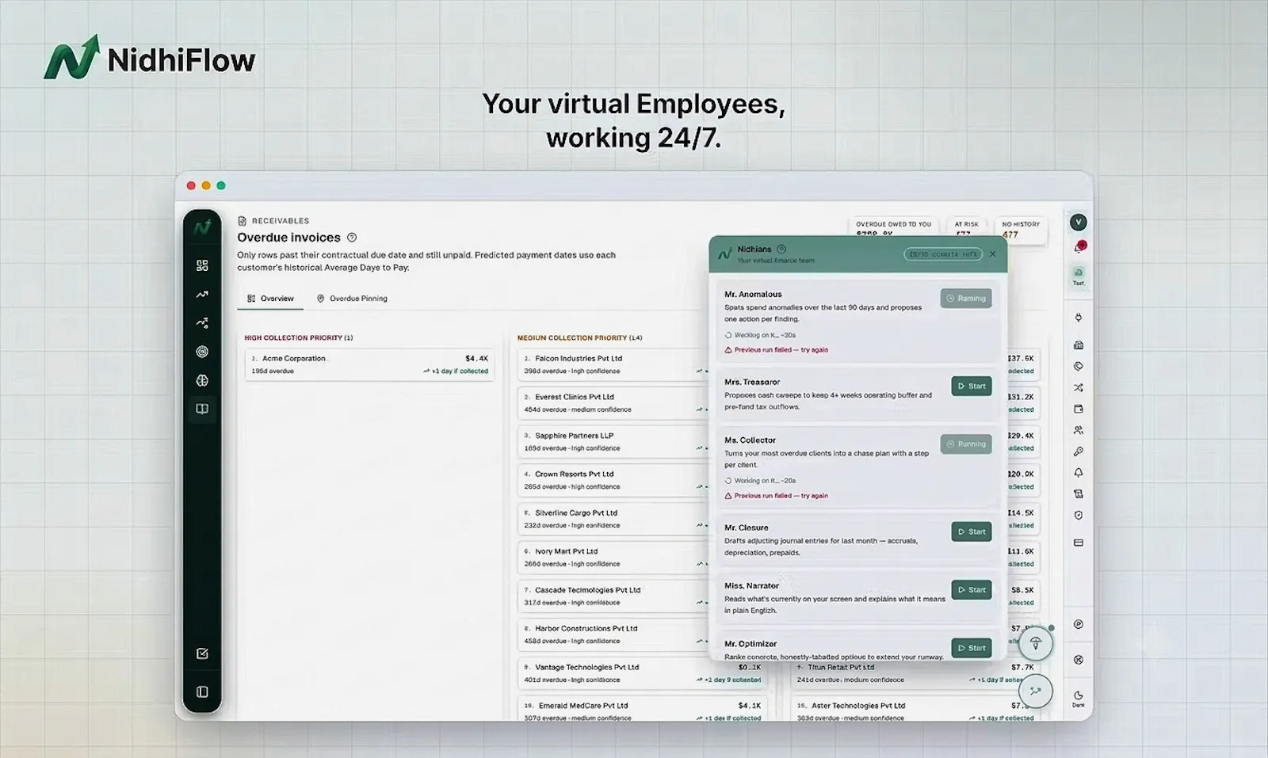The height and width of the screenshot is (758, 1268).
Task: Open the target icon in left sidebar
Action: pos(202,352)
